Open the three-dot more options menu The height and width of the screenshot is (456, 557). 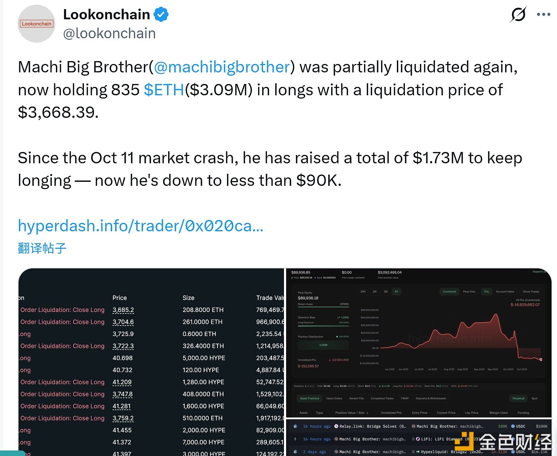pyautogui.click(x=543, y=15)
